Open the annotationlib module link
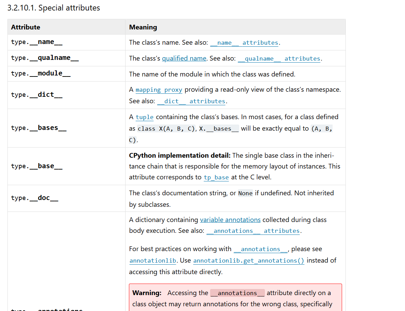The width and height of the screenshot is (405, 311). (153, 261)
